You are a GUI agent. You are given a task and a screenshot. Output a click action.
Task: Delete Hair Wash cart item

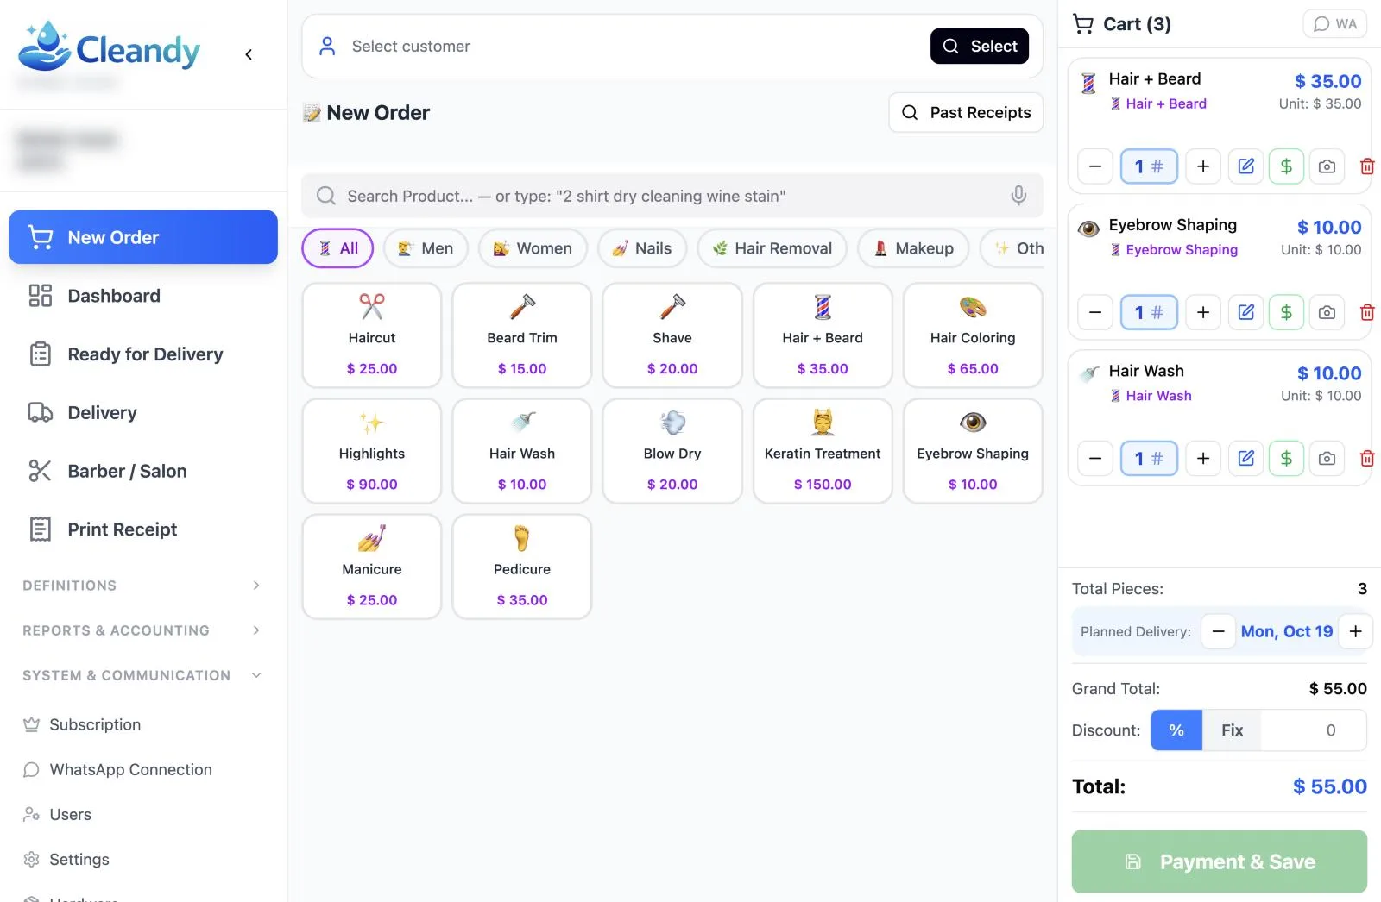[x=1366, y=458]
